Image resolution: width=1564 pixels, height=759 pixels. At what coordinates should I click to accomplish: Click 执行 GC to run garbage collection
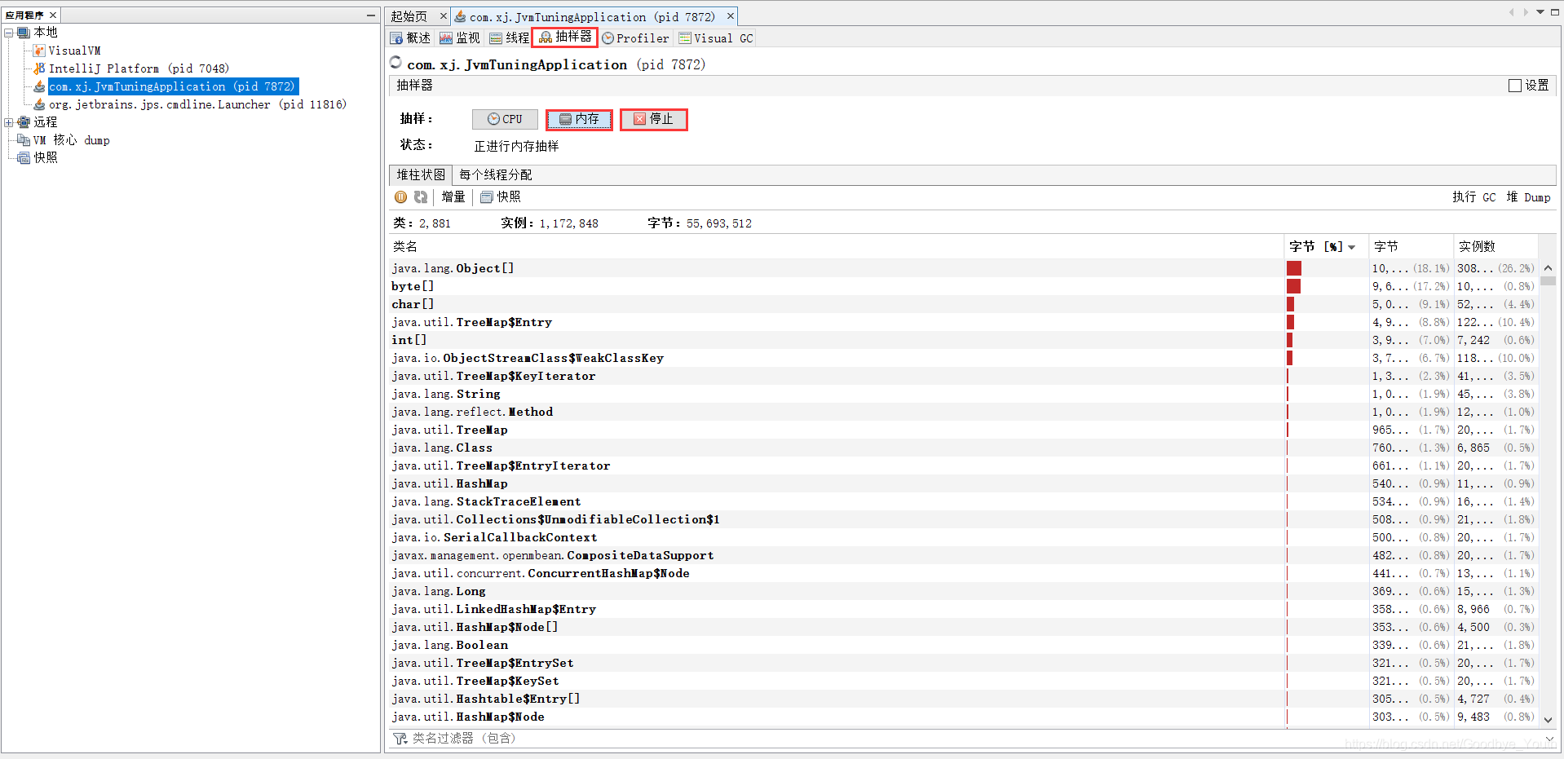[1474, 197]
